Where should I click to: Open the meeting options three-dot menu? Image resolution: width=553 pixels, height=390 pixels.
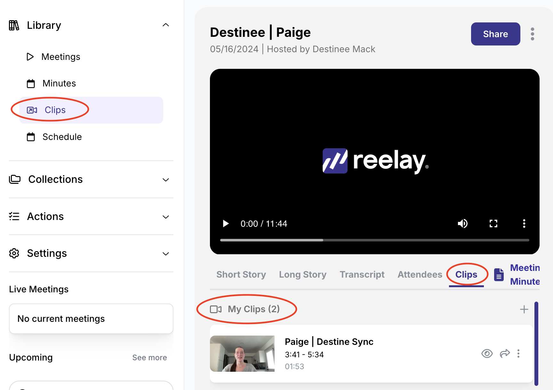[x=533, y=34]
